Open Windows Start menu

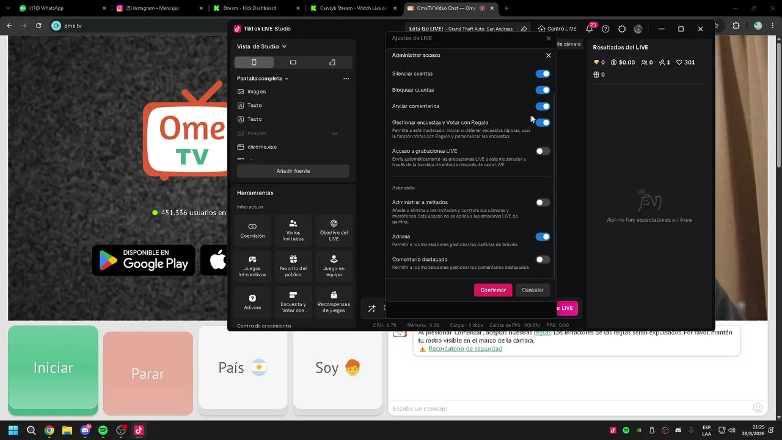click(13, 430)
